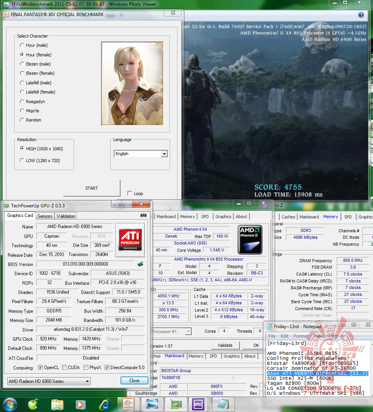Screen dimensions: 373x412
Task: Open the Language dropdown showing English
Action: coord(141,154)
